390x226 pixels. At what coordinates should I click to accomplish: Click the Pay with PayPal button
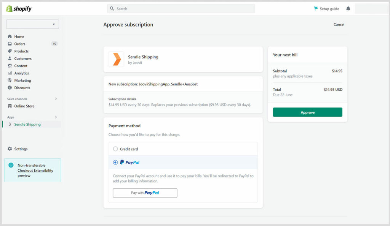[x=145, y=193]
